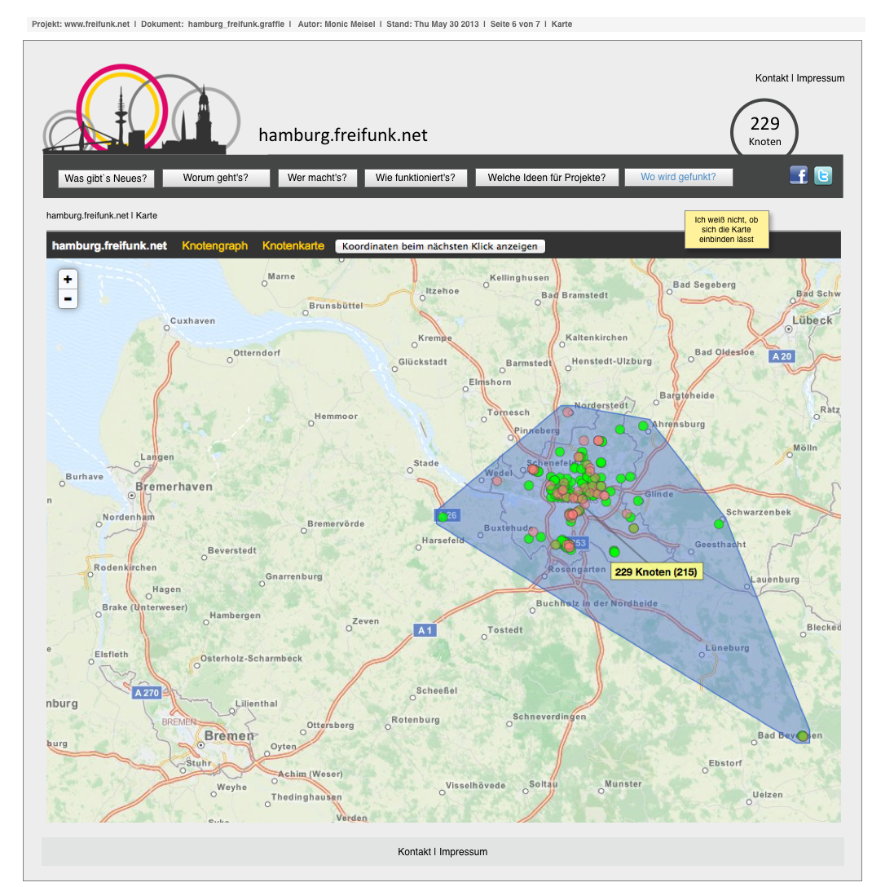Viewport: 872px width, 887px height.
Task: Select the green node marker at Bad Bevensen
Action: coord(803,736)
